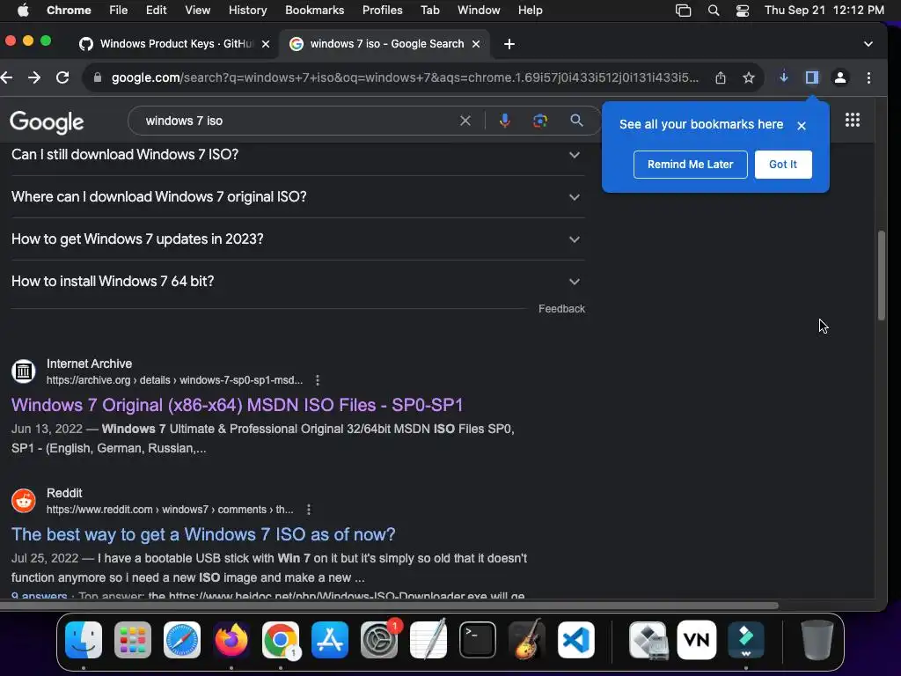Open the Edit menu
The height and width of the screenshot is (676, 901).
click(x=156, y=11)
